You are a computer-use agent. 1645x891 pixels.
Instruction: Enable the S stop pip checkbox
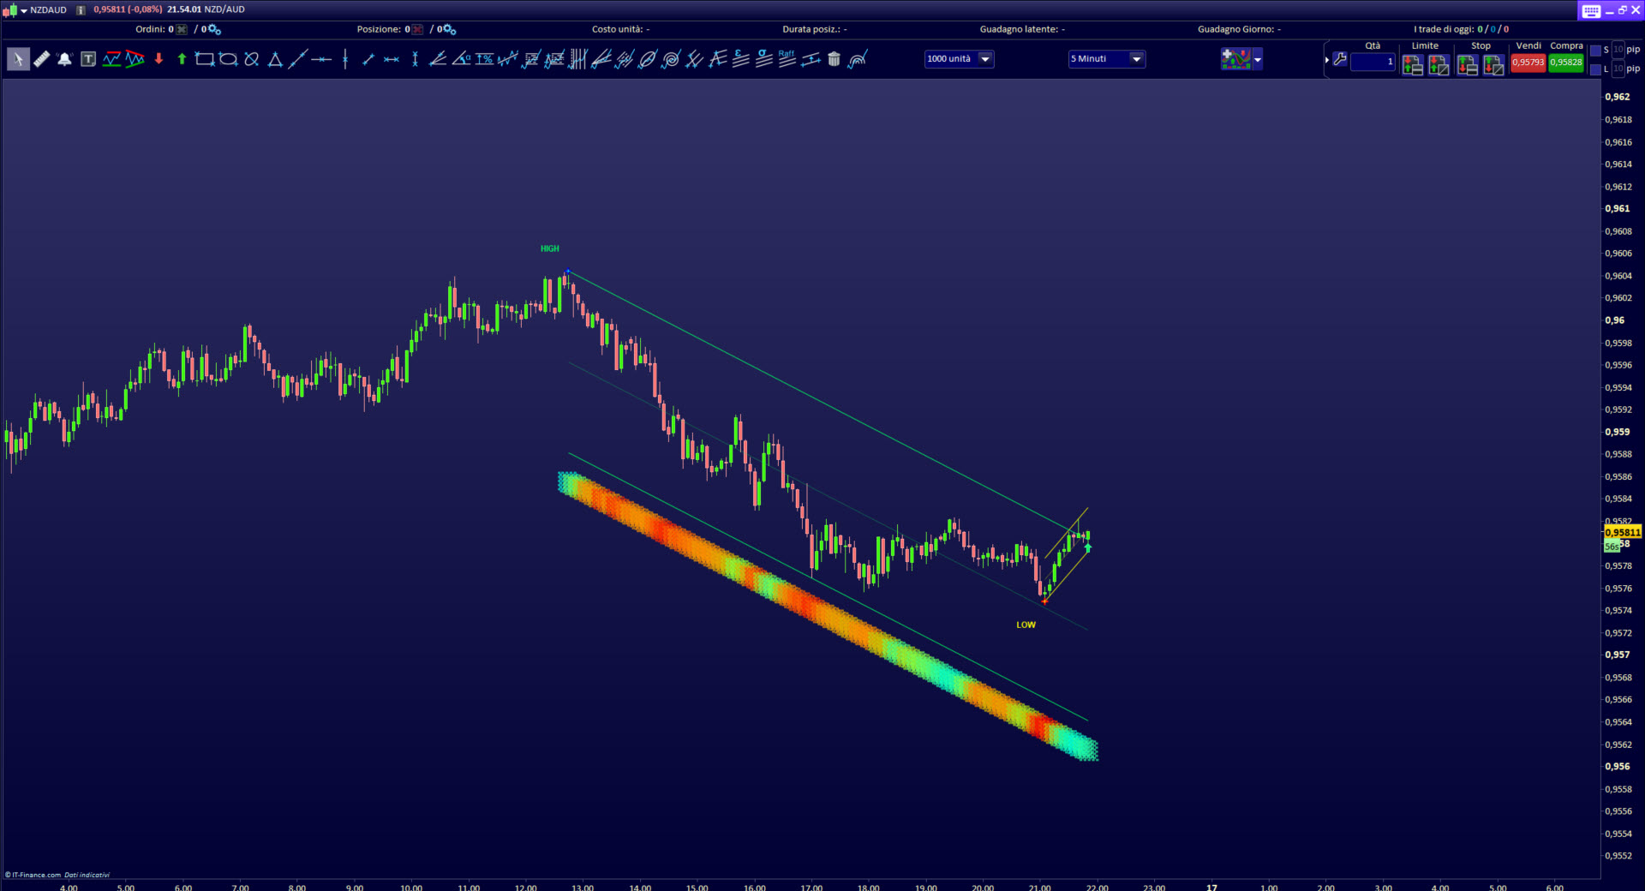click(x=1595, y=51)
